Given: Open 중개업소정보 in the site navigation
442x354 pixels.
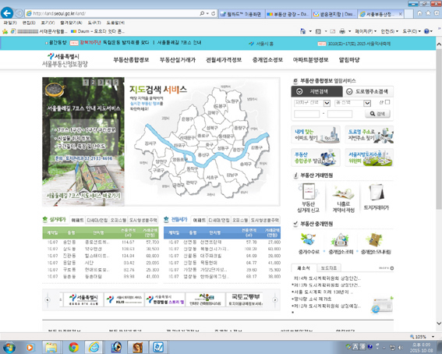Looking at the screenshot, I should click(267, 60).
